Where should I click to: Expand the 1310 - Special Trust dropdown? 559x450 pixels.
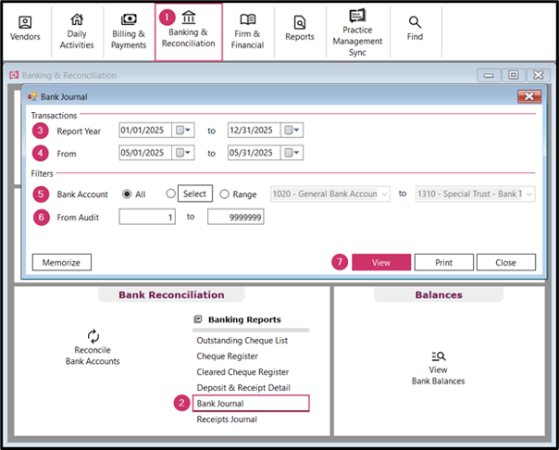[x=529, y=194]
